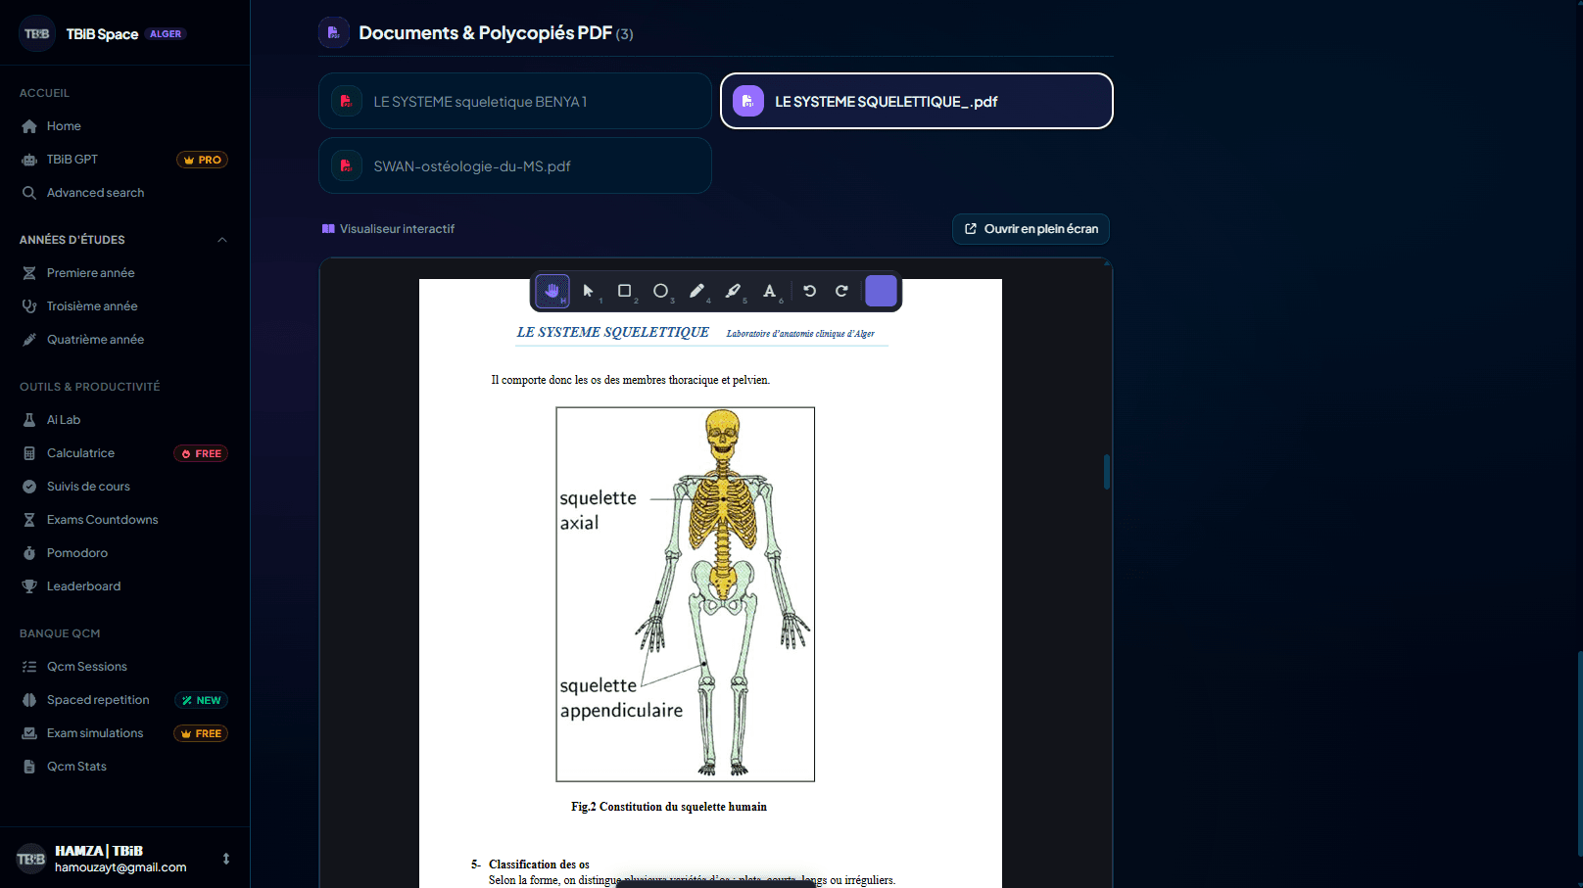
Task: Expand the user account menu arrows
Action: (x=226, y=859)
